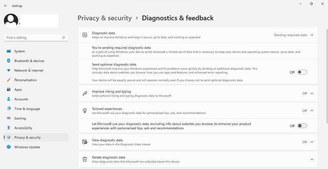Go to Time & language settings
The height and width of the screenshot is (169, 328).
click(27, 109)
